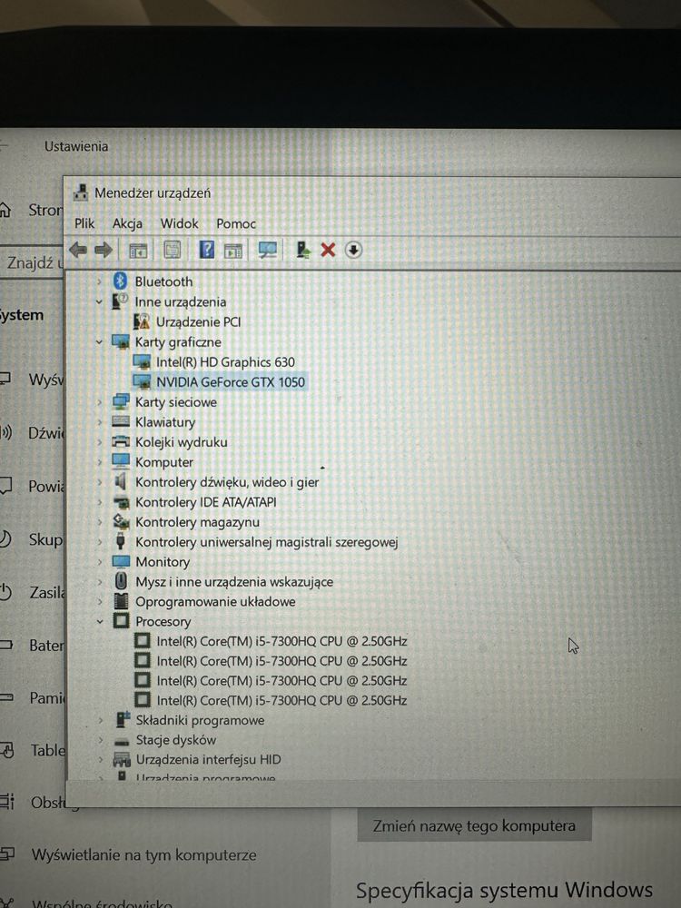Image resolution: width=681 pixels, height=908 pixels.
Task: Select the first i5-7300HQ CPU entry
Action: click(281, 641)
